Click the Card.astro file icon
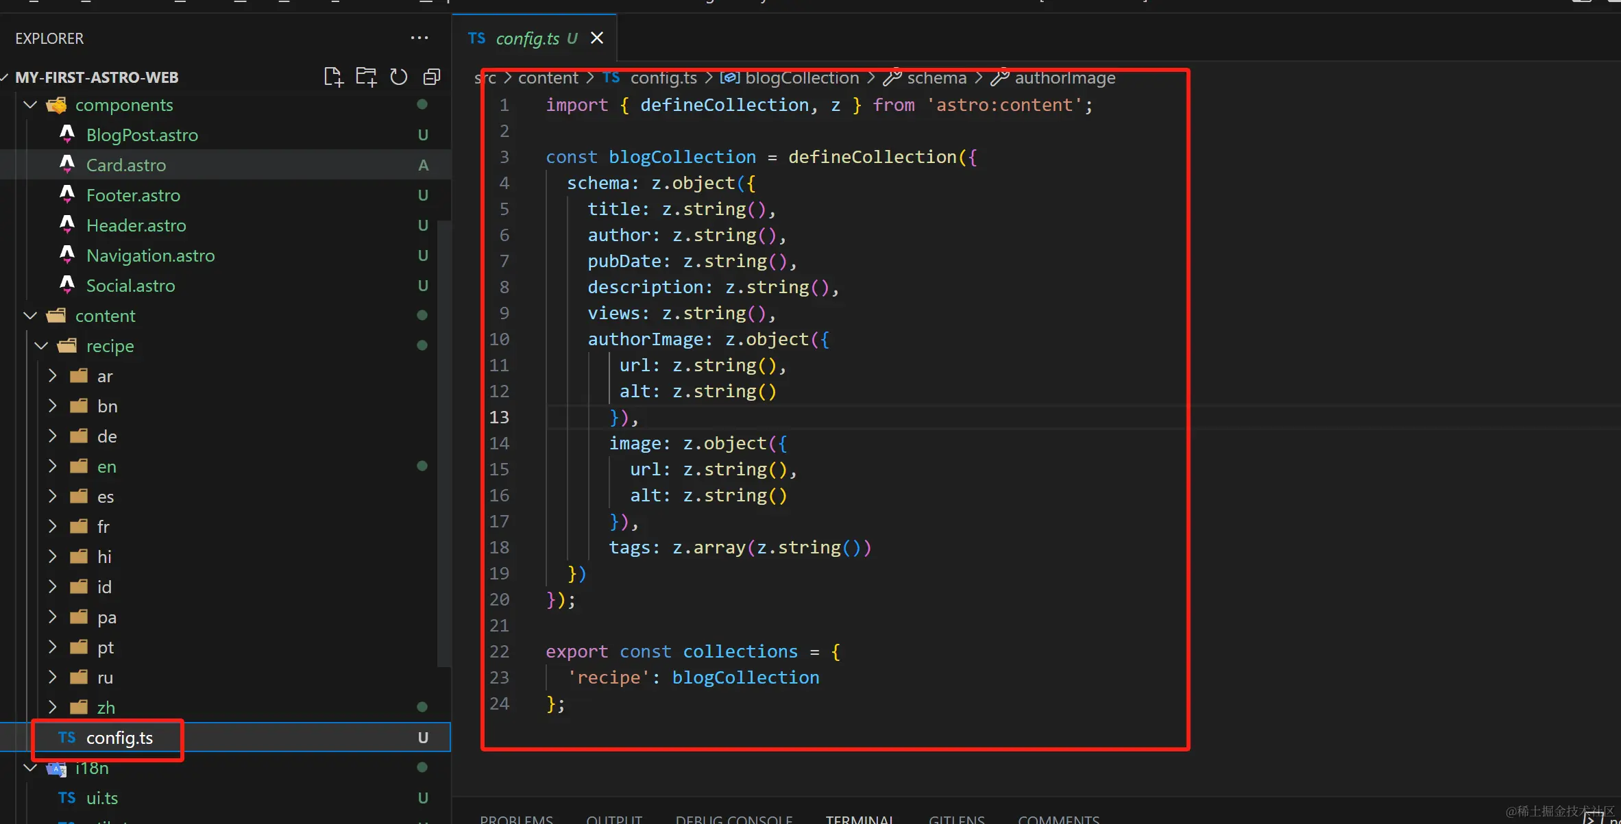 tap(67, 164)
